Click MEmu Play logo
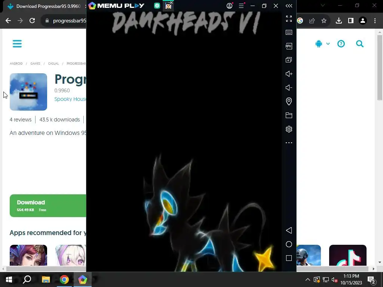 pos(116,6)
